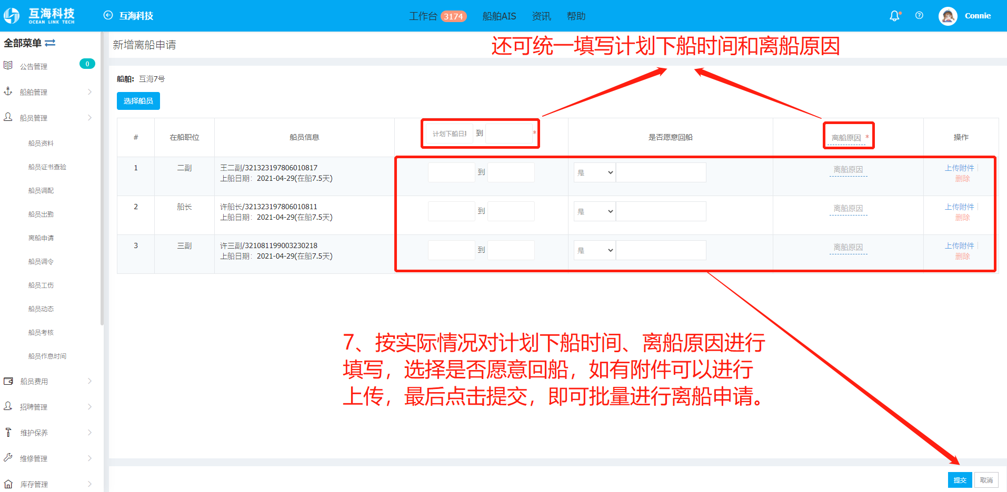Image resolution: width=1007 pixels, height=492 pixels.
Task: Open the 是否愿意回船 dropdown for 许三副
Action: [595, 250]
